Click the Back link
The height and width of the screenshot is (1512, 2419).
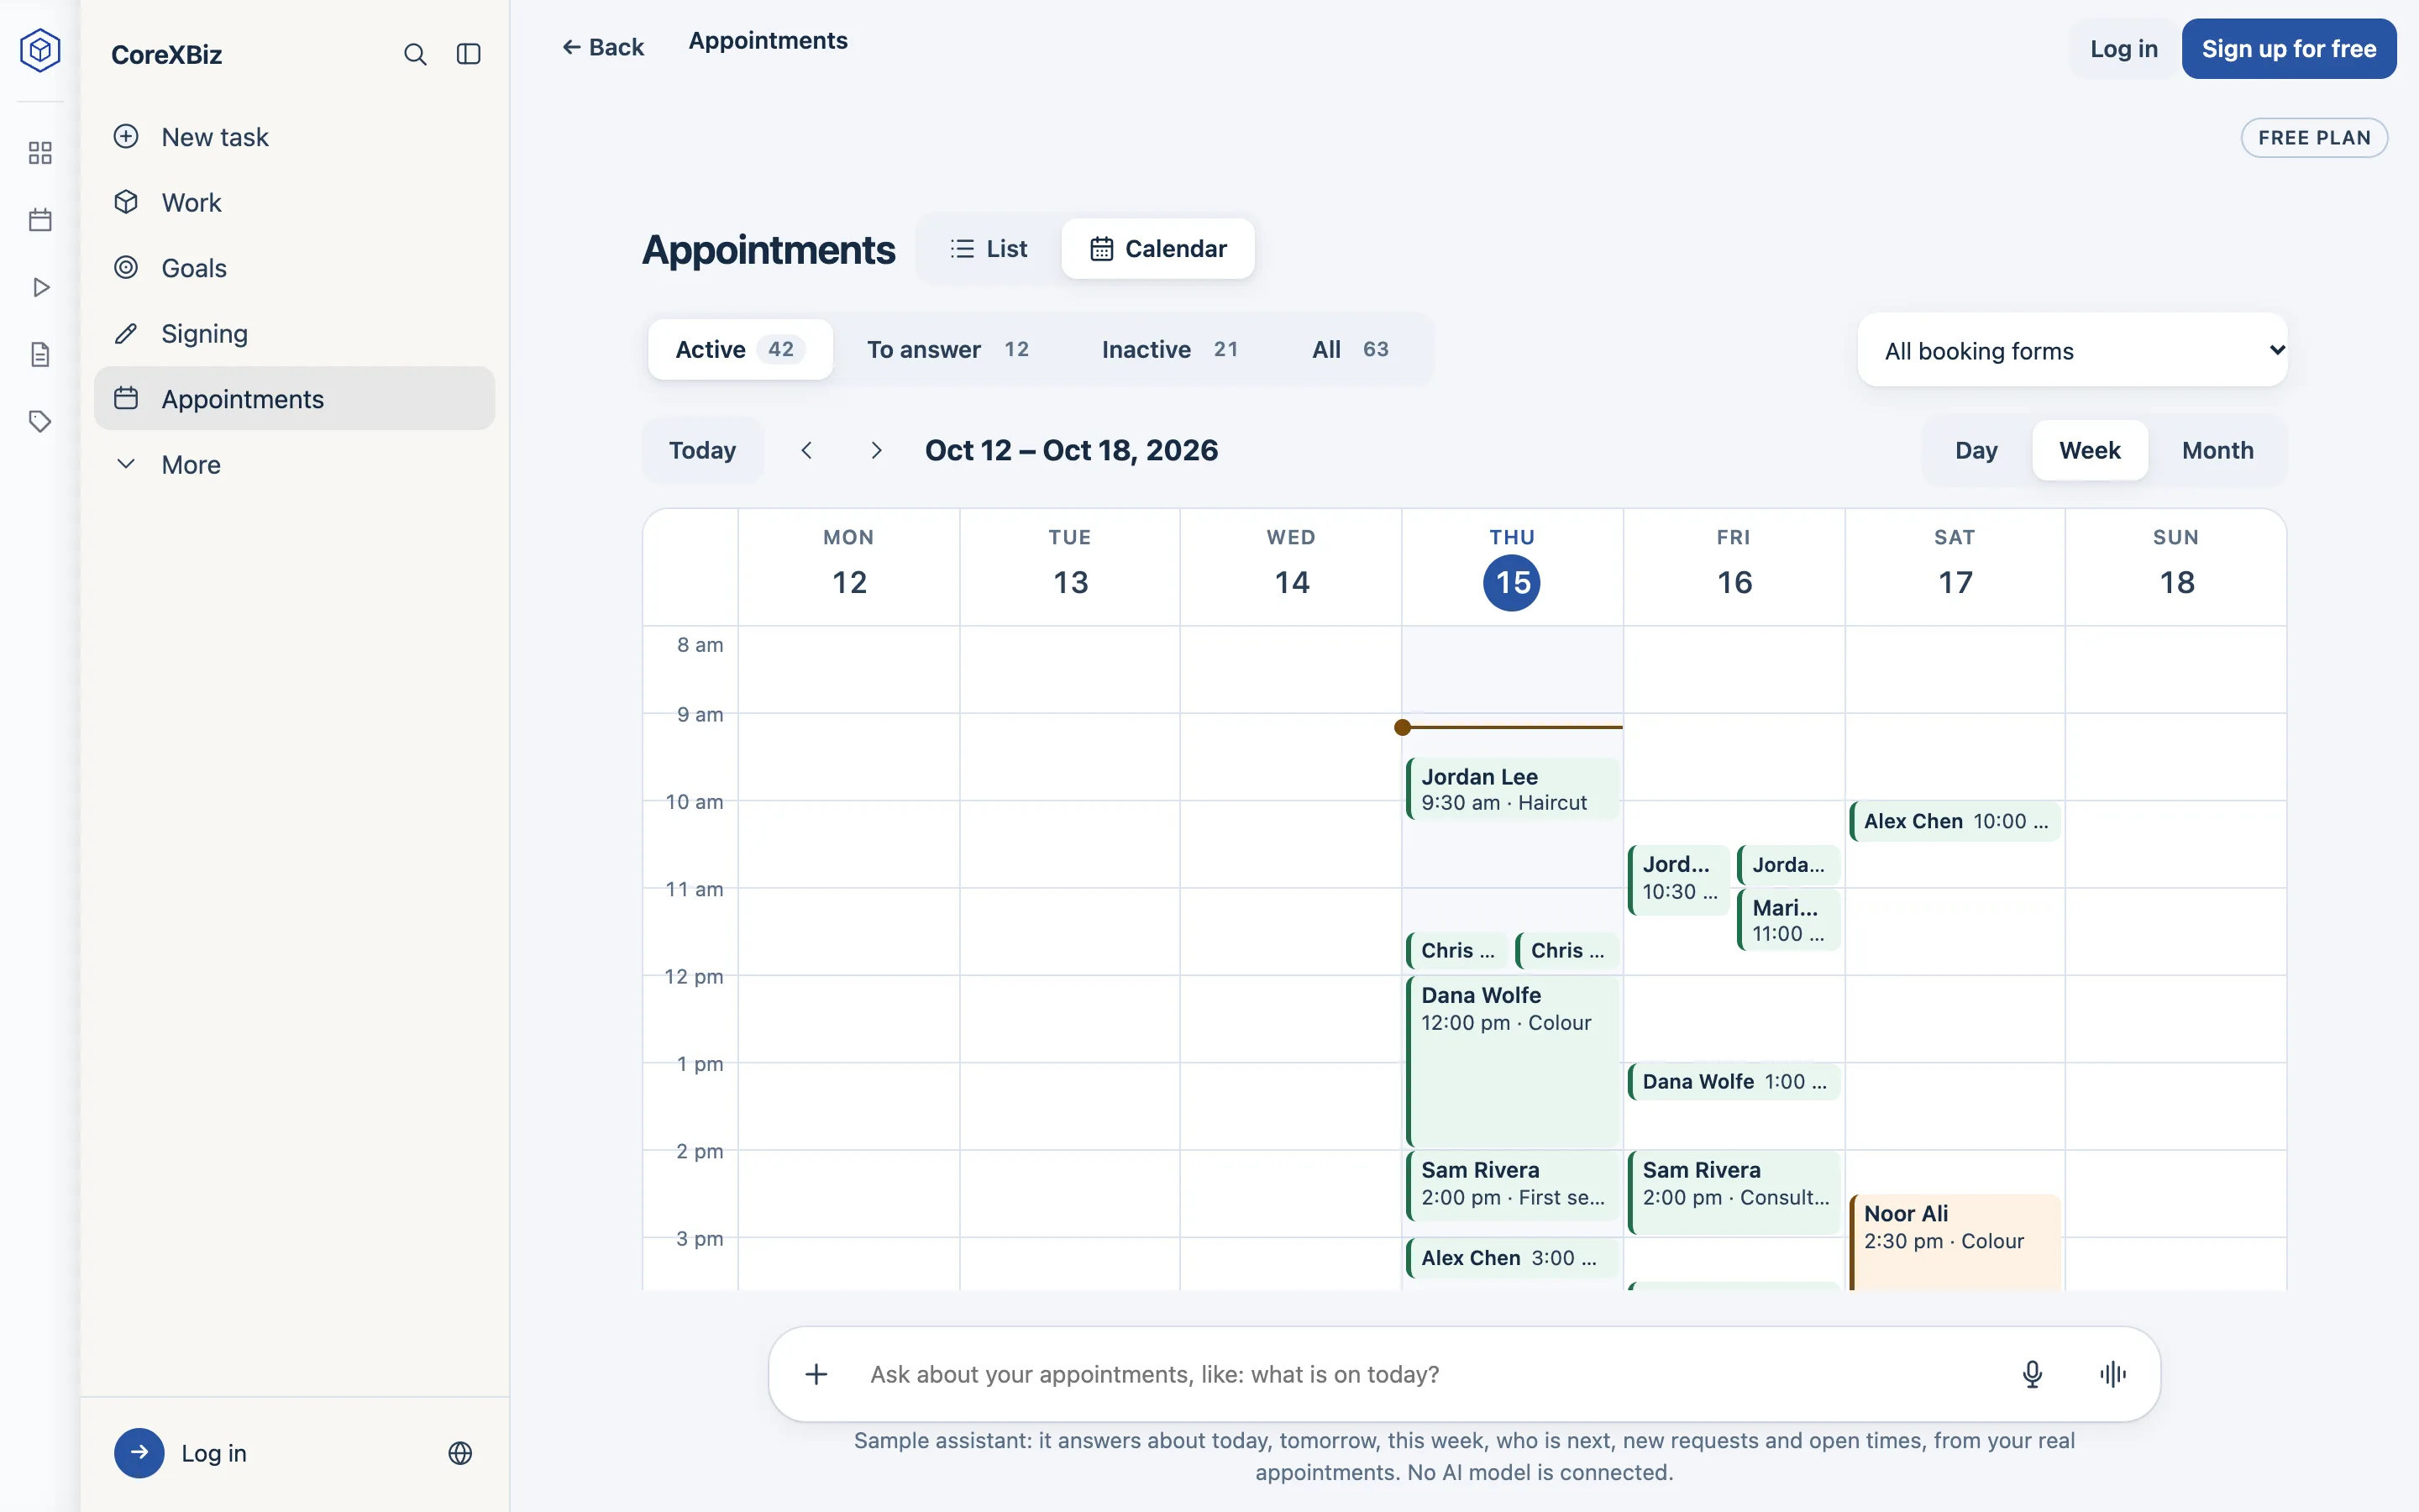[x=603, y=47]
